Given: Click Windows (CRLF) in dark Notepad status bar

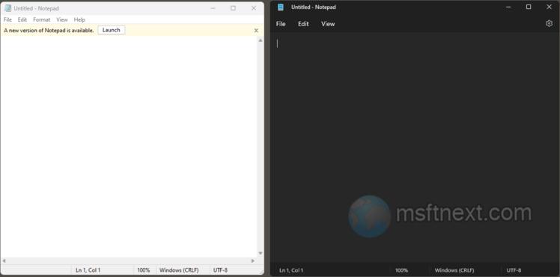Looking at the screenshot, I should coord(454,270).
